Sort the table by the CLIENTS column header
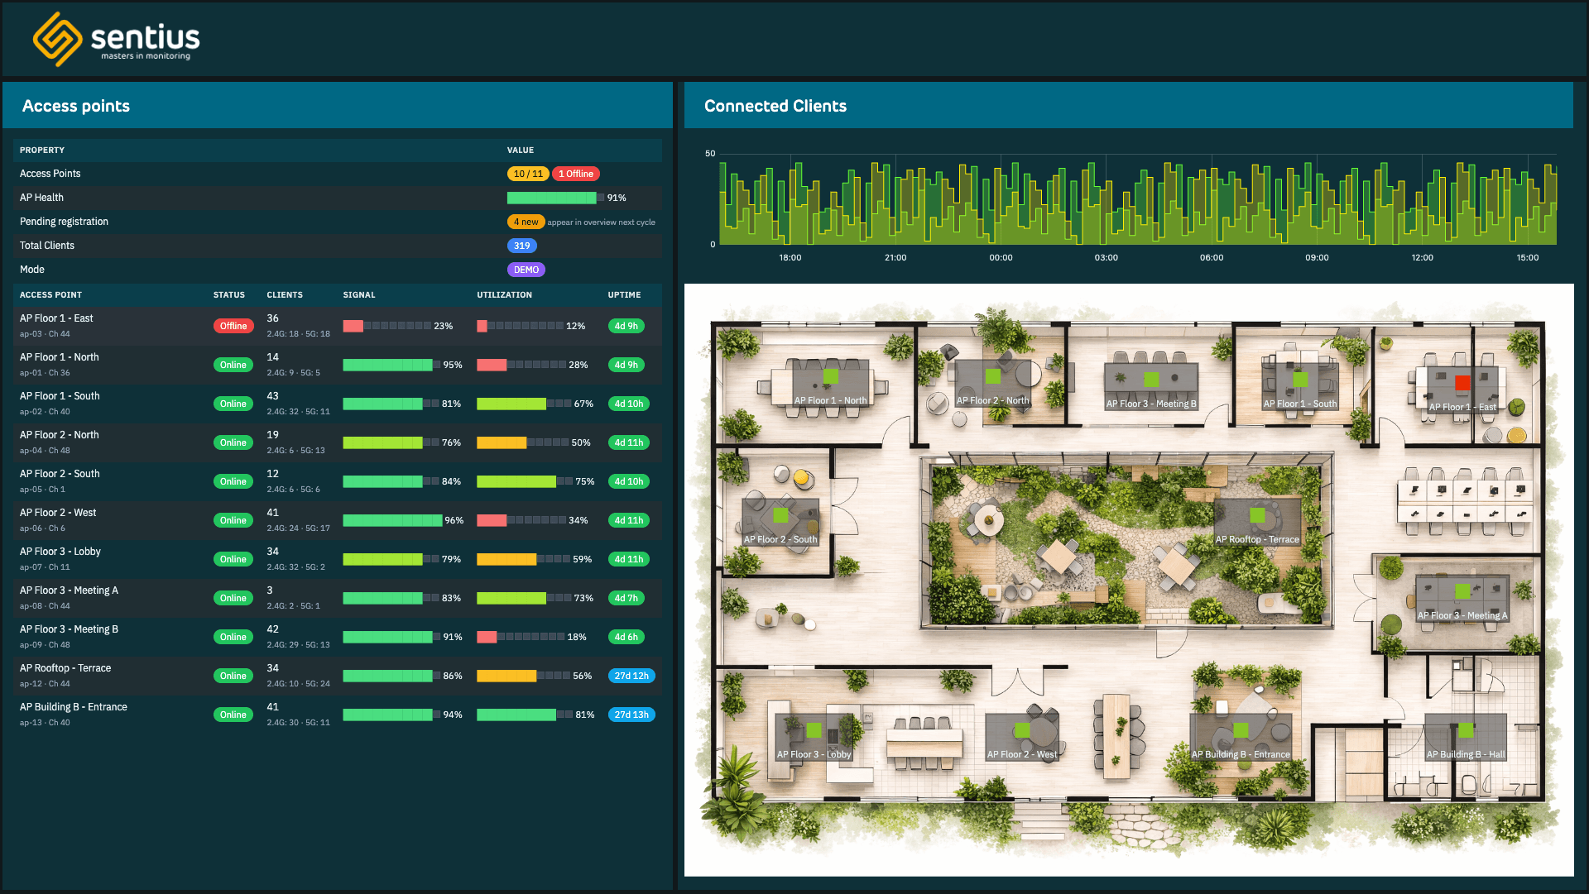Screen dimensions: 1589x894 click(x=284, y=294)
